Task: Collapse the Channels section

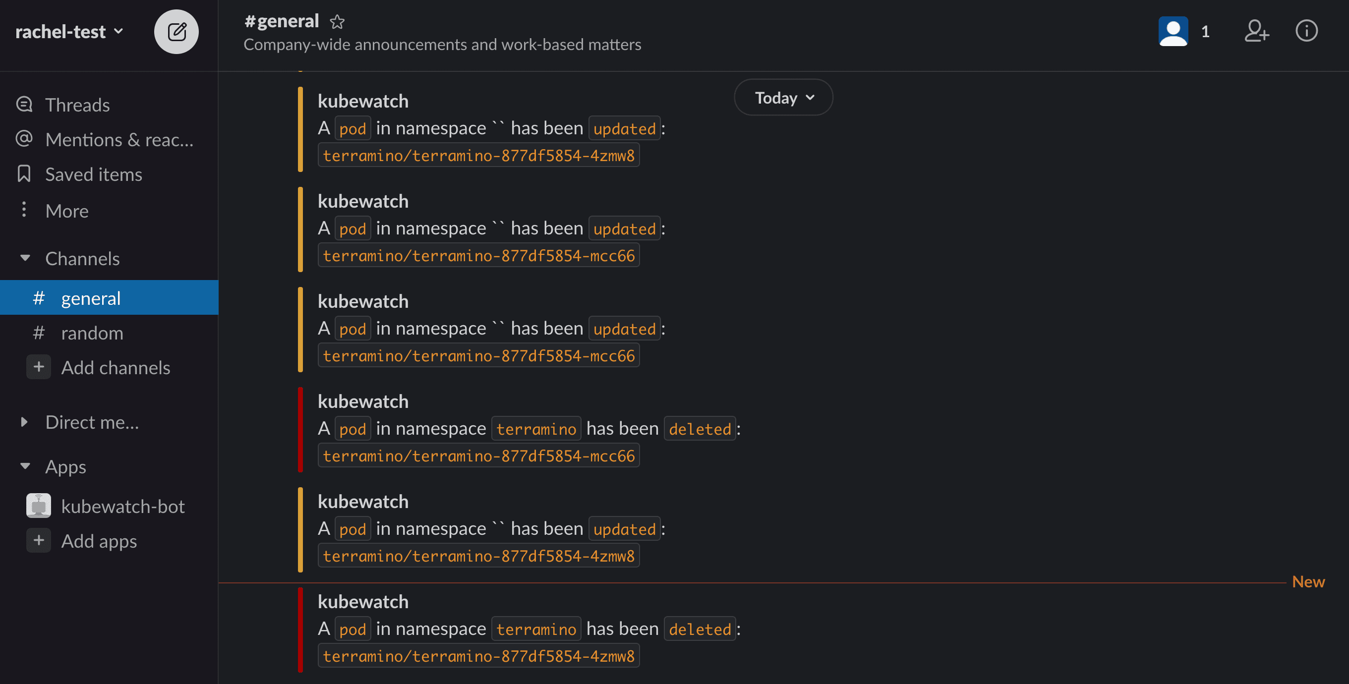Action: pyautogui.click(x=24, y=258)
